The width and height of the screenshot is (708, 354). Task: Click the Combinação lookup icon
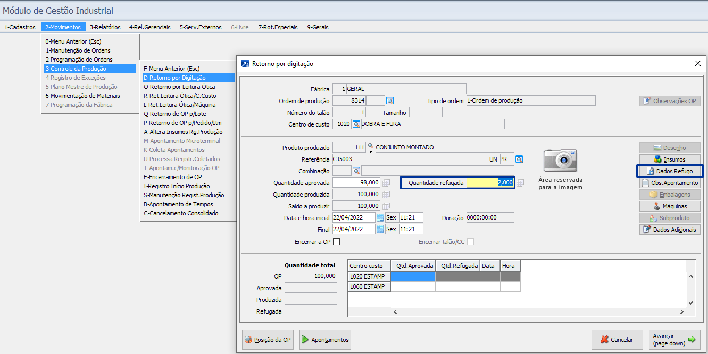tap(356, 171)
